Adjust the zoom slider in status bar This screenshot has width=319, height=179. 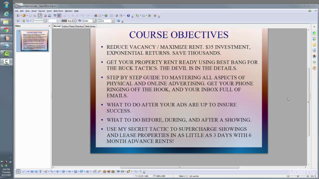[x=298, y=176]
